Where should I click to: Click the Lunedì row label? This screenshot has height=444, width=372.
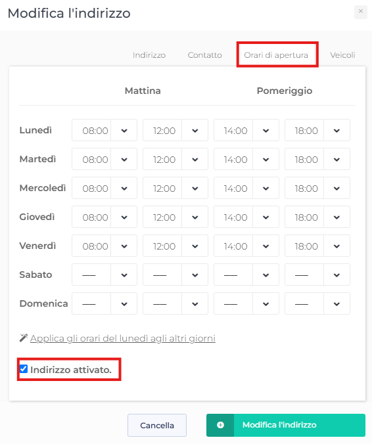tap(35, 130)
